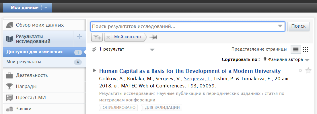The image size is (317, 114).
Task: Open the search field suggestions dropdown
Action: coord(280,26)
